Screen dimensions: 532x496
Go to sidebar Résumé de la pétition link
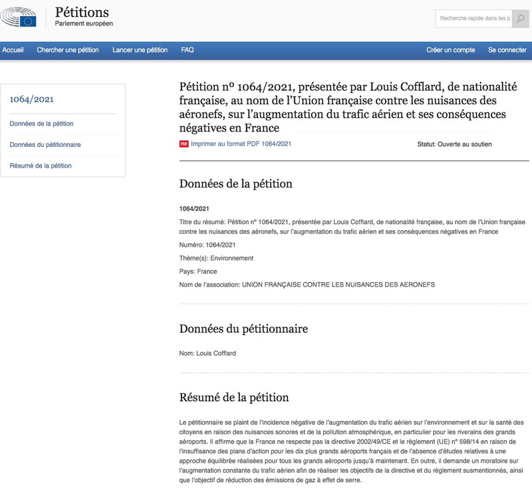[x=41, y=166]
